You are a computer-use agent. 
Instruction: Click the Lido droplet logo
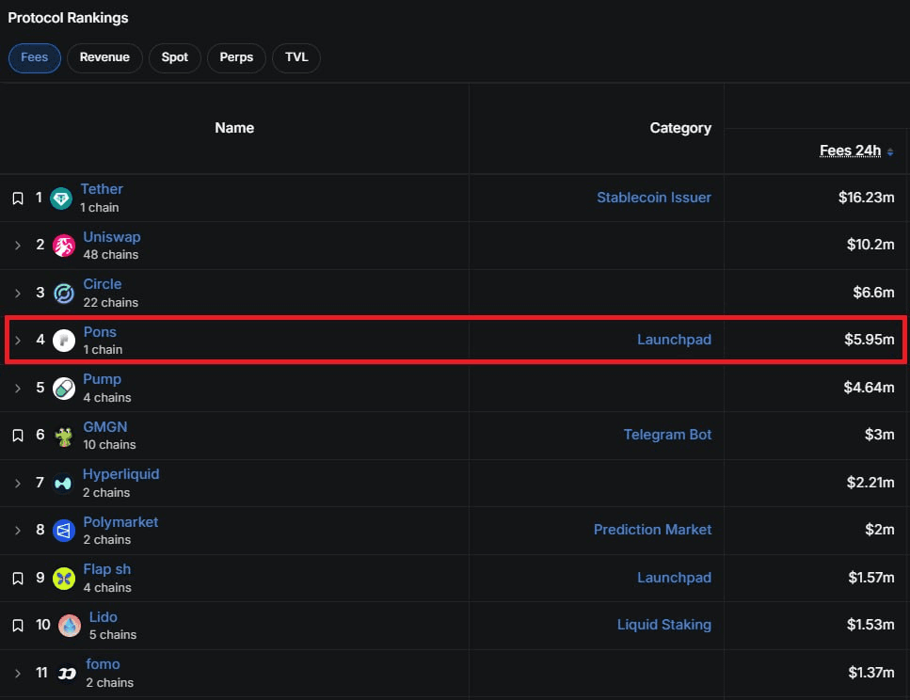pos(70,626)
